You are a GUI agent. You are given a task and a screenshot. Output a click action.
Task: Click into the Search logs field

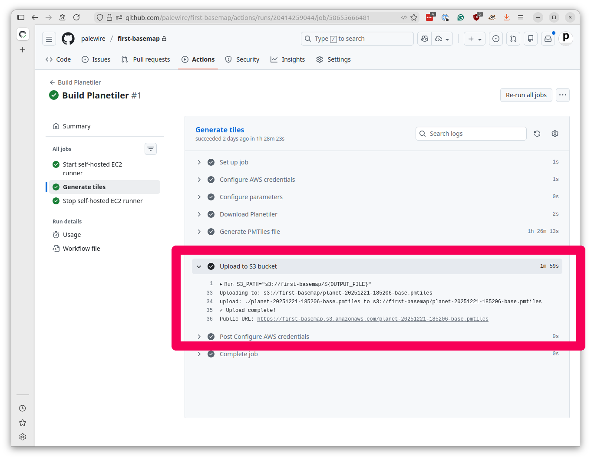(x=471, y=134)
